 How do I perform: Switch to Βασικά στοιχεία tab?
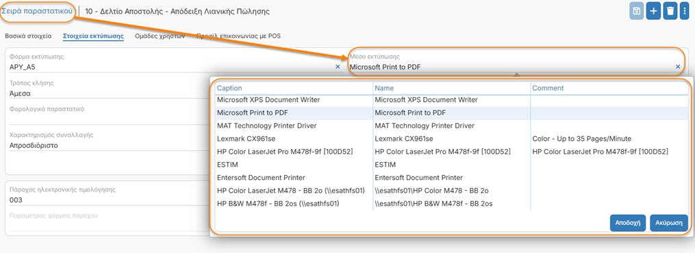pyautogui.click(x=28, y=36)
